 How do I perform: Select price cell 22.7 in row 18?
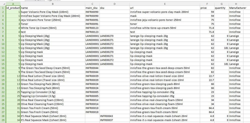click(x=207, y=76)
